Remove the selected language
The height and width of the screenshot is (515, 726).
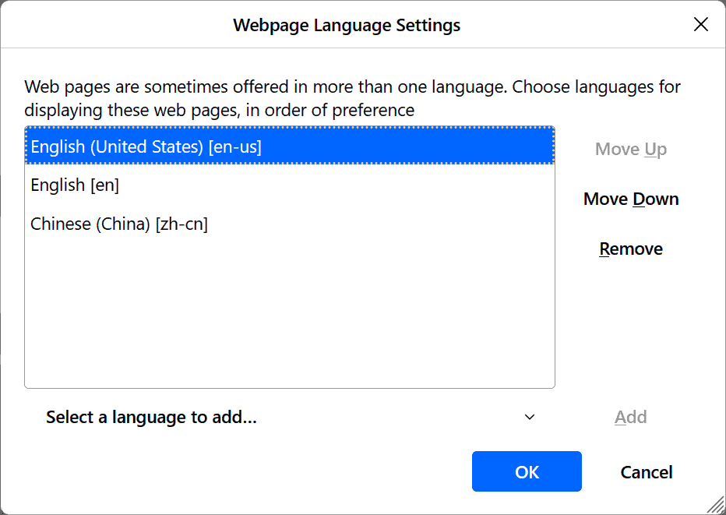pos(631,249)
